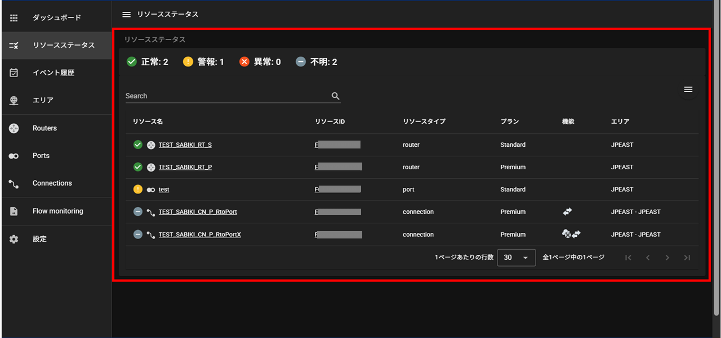The height and width of the screenshot is (338, 721).
Task: Click the hamburger menu icon in header
Action: (x=126, y=14)
